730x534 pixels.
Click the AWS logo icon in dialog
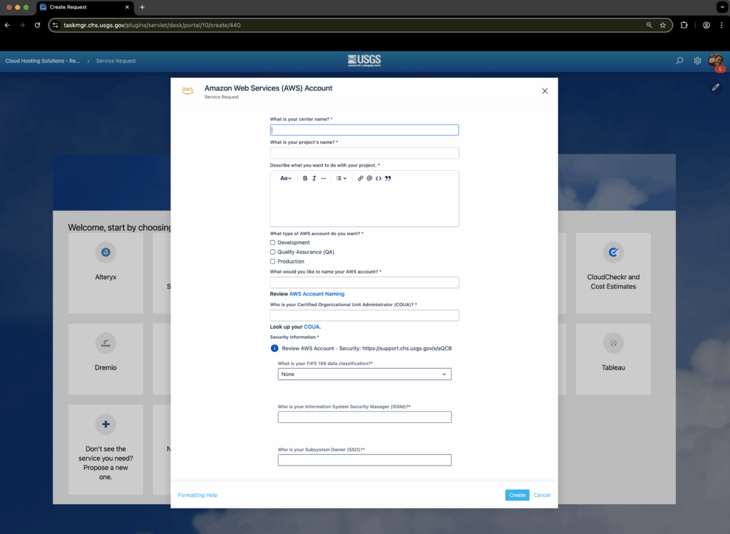(x=187, y=90)
